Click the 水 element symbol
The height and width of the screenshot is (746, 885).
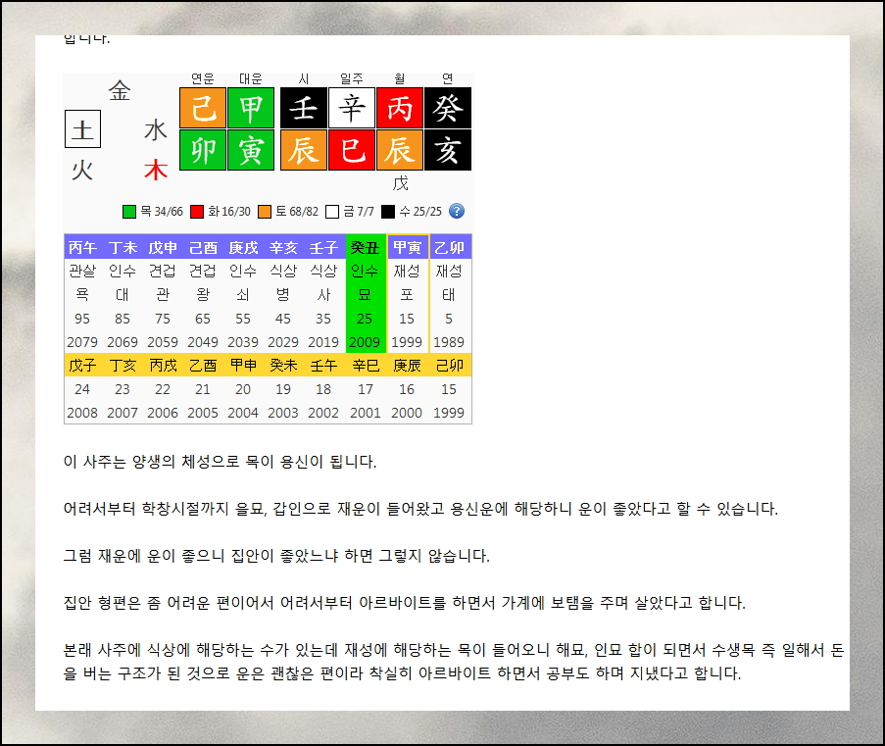156,129
